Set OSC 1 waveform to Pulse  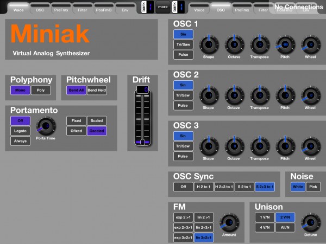coord(183,55)
